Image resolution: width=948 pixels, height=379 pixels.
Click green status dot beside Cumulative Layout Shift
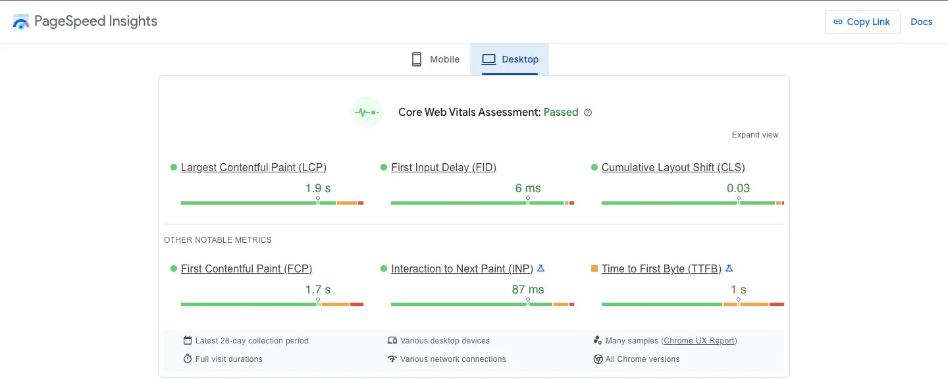pos(594,168)
